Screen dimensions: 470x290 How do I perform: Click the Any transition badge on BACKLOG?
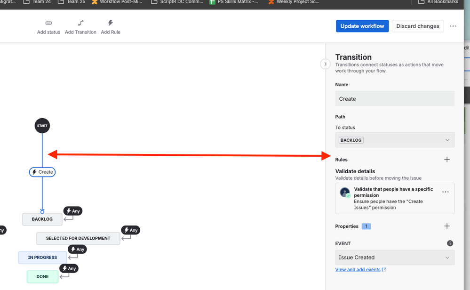tap(72, 211)
